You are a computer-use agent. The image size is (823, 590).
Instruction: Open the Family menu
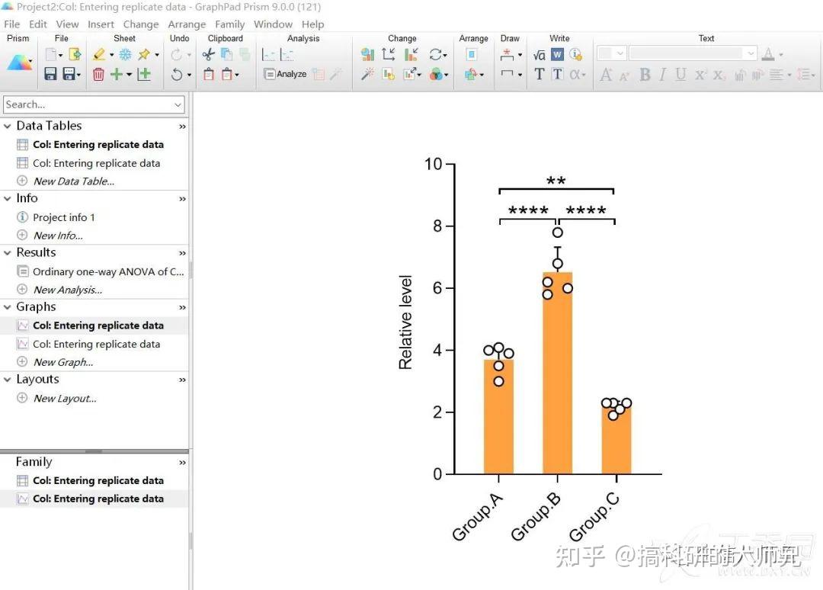click(230, 24)
